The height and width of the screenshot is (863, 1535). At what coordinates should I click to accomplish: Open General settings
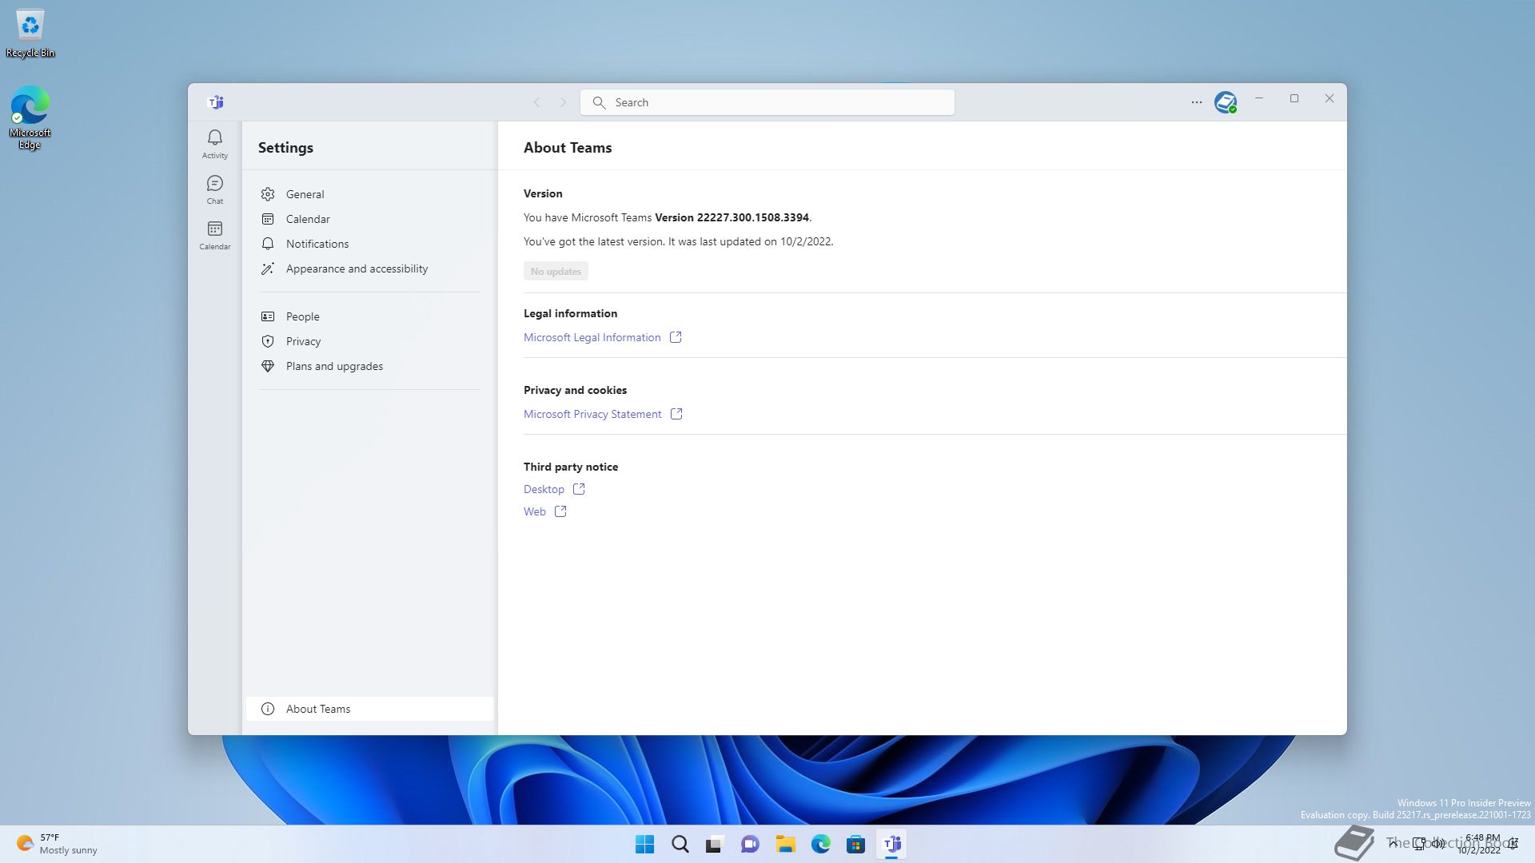point(305,194)
